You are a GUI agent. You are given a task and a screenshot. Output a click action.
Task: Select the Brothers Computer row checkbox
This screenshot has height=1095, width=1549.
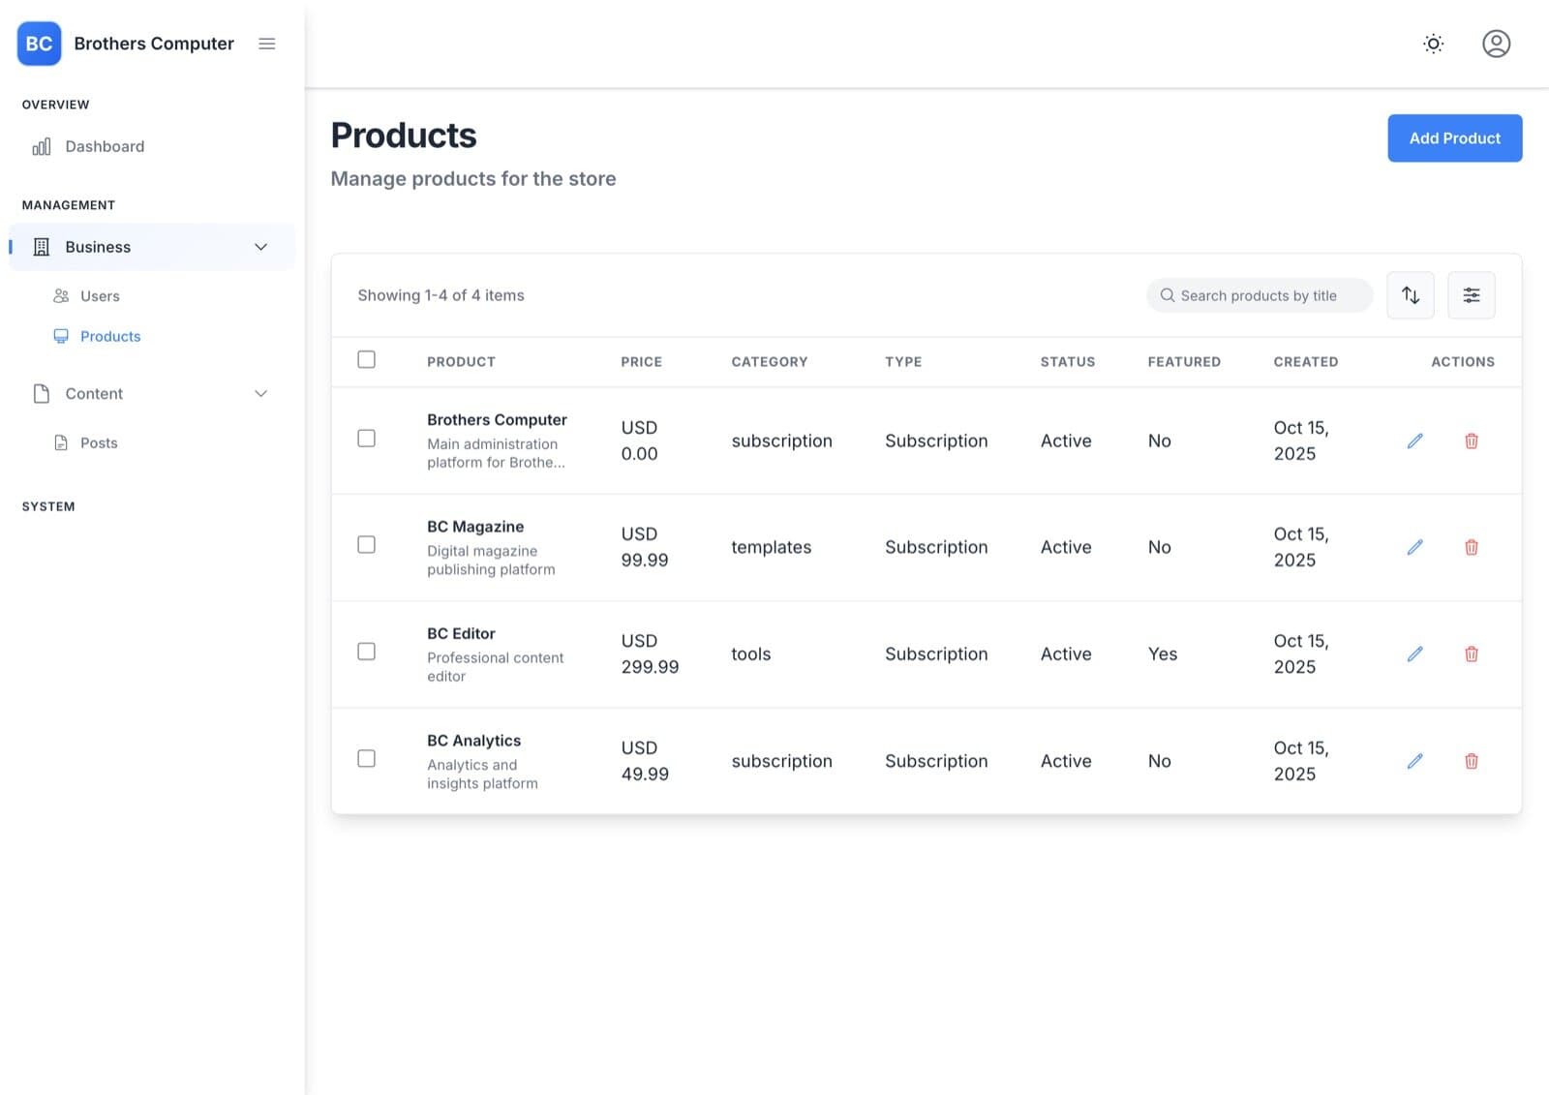pyautogui.click(x=366, y=439)
